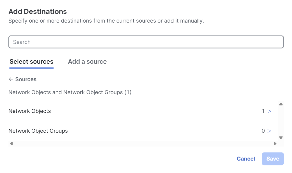Click the back arrow next to Sources
The height and width of the screenshot is (173, 292).
[x=11, y=79]
